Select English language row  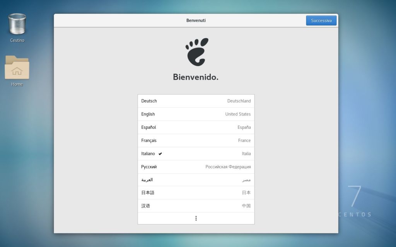[196, 114]
